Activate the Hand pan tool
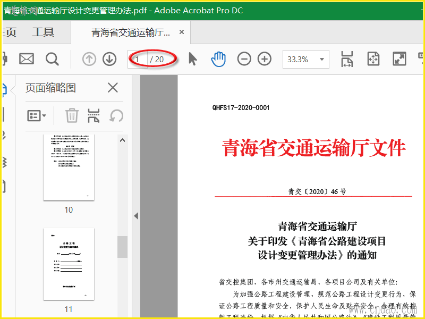The height and width of the screenshot is (319, 425). click(x=218, y=59)
